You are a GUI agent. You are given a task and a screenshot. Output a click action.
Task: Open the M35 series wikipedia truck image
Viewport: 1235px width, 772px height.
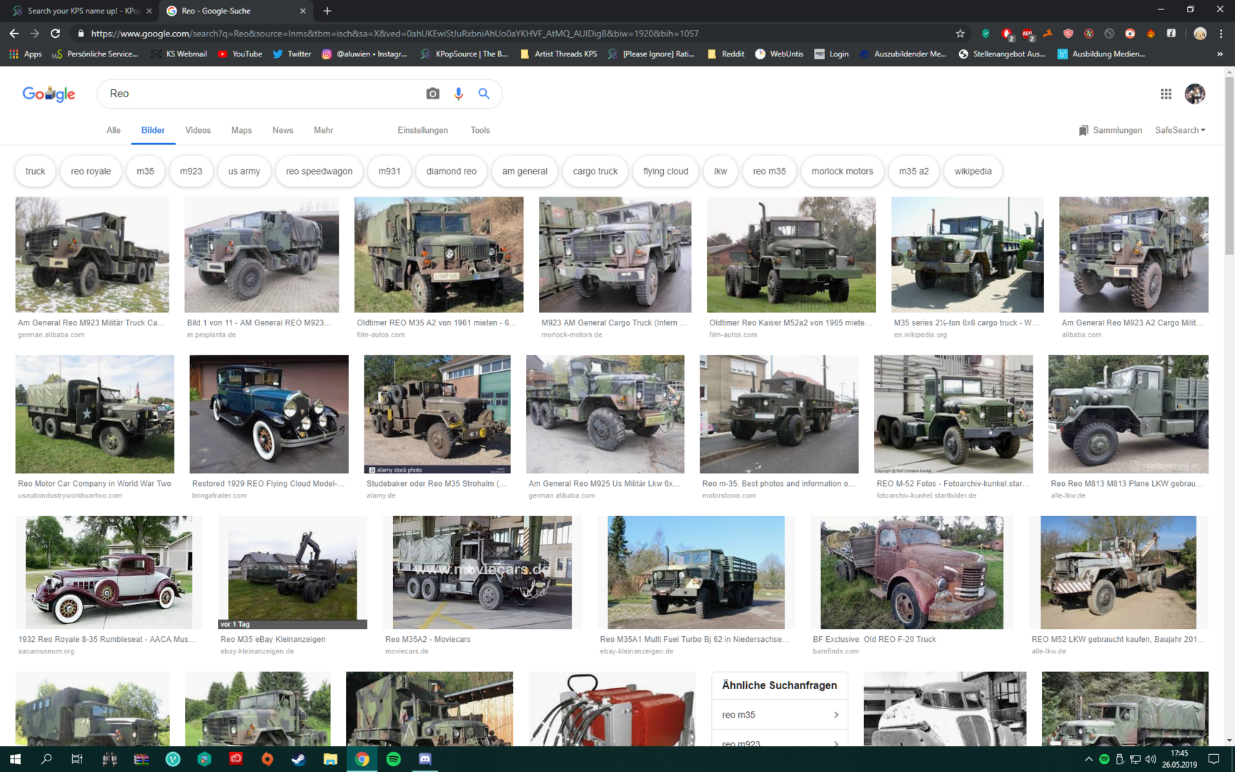(967, 254)
